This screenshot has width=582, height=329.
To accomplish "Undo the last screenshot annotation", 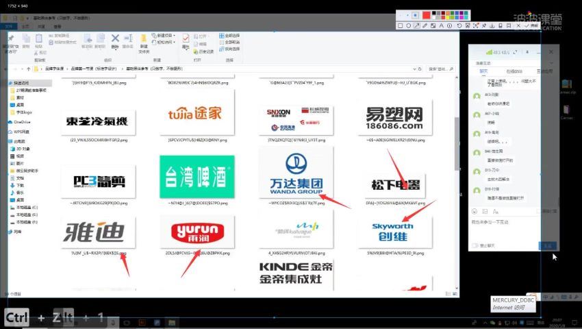I will pyautogui.click(x=459, y=25).
